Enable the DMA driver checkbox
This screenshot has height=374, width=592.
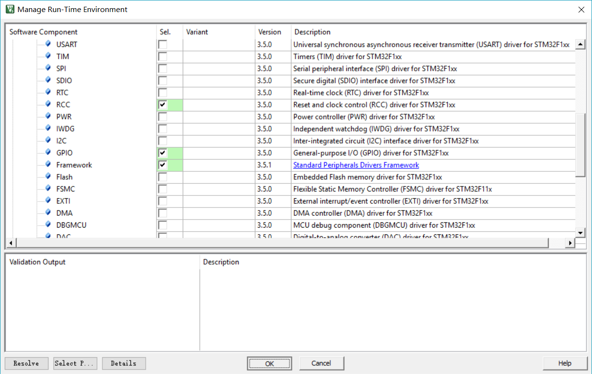163,213
